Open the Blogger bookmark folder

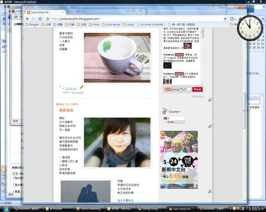point(32,25)
